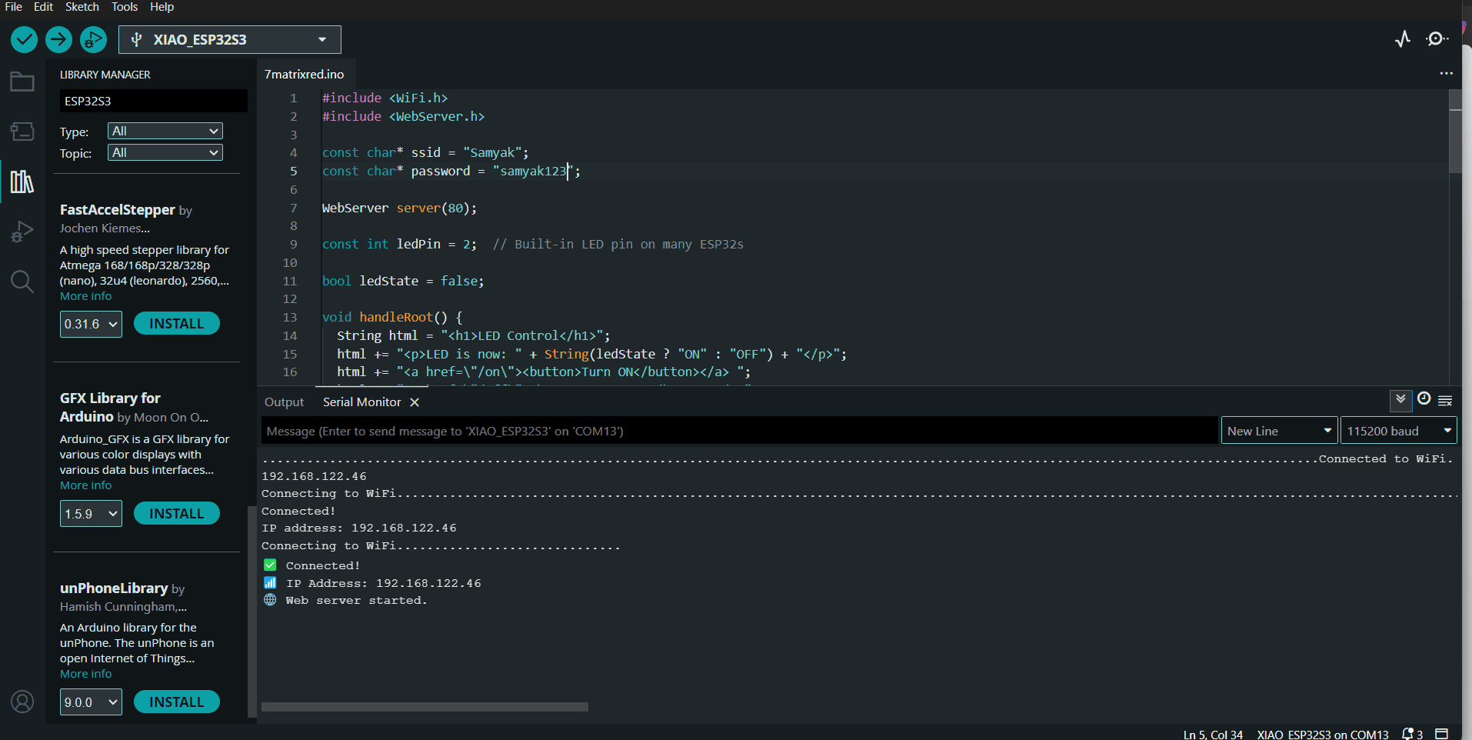The width and height of the screenshot is (1472, 740).
Task: Click the Ln 5, Col 34 status entry
Action: 1213,735
